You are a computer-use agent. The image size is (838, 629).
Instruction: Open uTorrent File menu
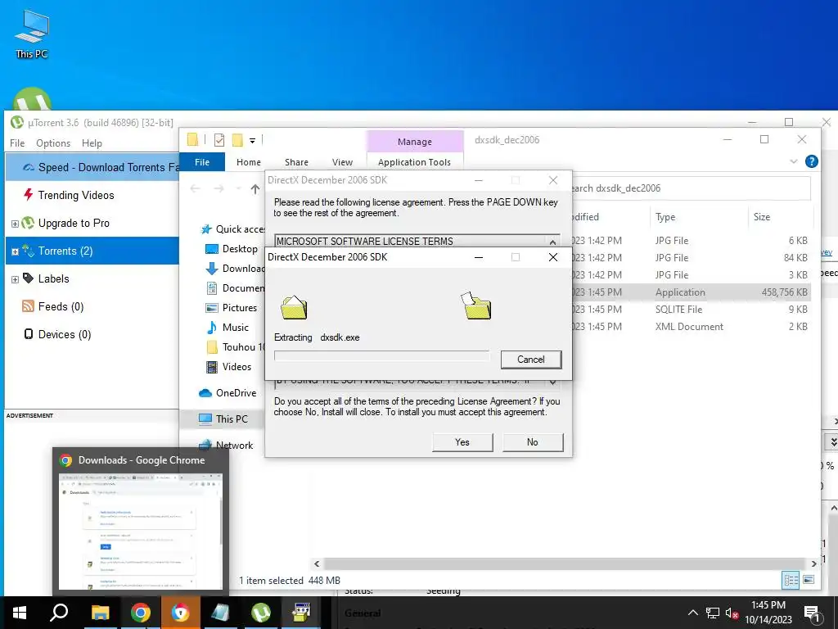click(17, 143)
